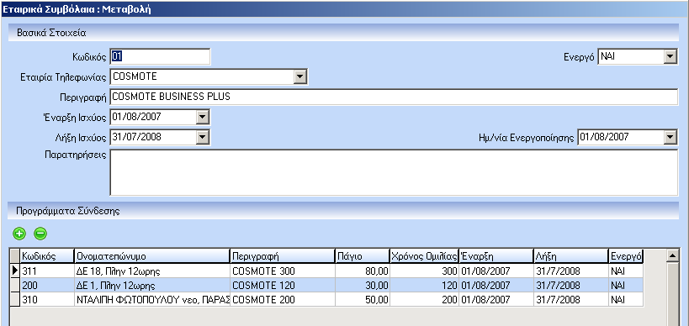The height and width of the screenshot is (326, 689).
Task: Expand the Εταιρία Τηλεφωνίας COSMOTE combo box
Action: [300, 76]
